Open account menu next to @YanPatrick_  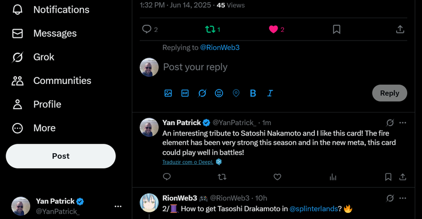point(118,206)
